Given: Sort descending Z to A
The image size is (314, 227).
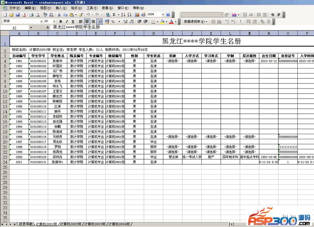Looking at the screenshot, I should (x=129, y=15).
